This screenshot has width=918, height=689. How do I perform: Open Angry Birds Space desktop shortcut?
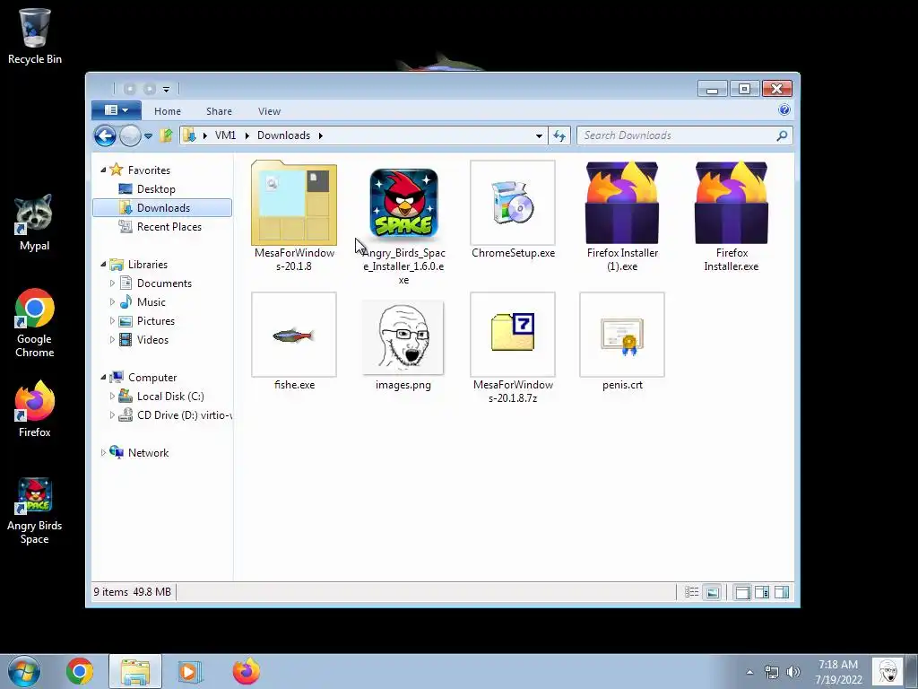35,510
